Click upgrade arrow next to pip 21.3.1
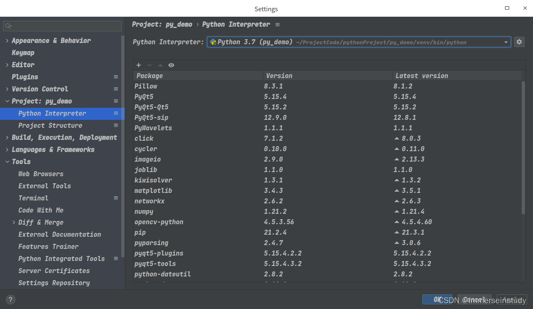Image resolution: width=533 pixels, height=309 pixels. [x=397, y=232]
